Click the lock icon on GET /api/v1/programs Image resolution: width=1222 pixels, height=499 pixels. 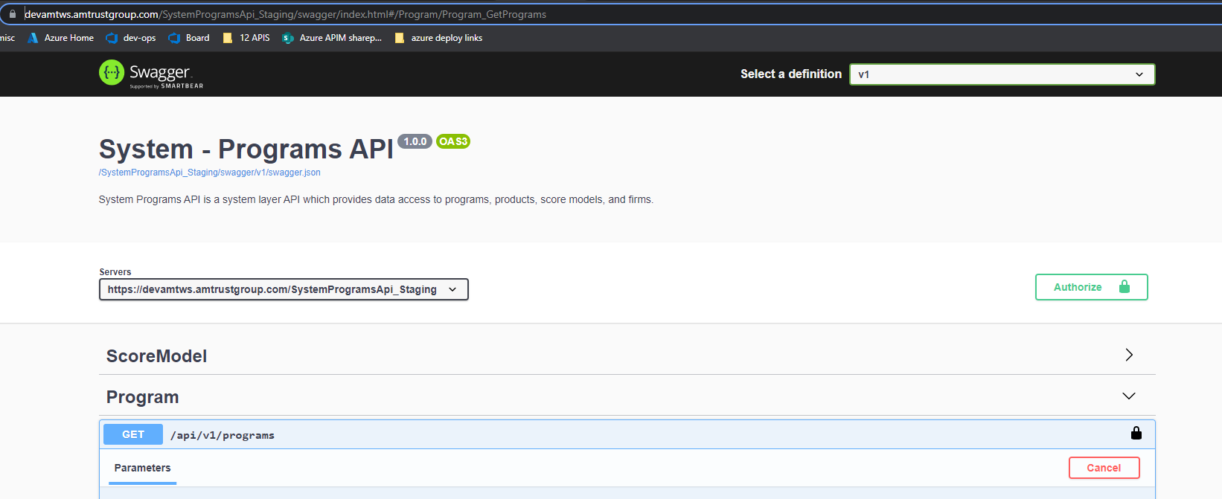[x=1136, y=433]
